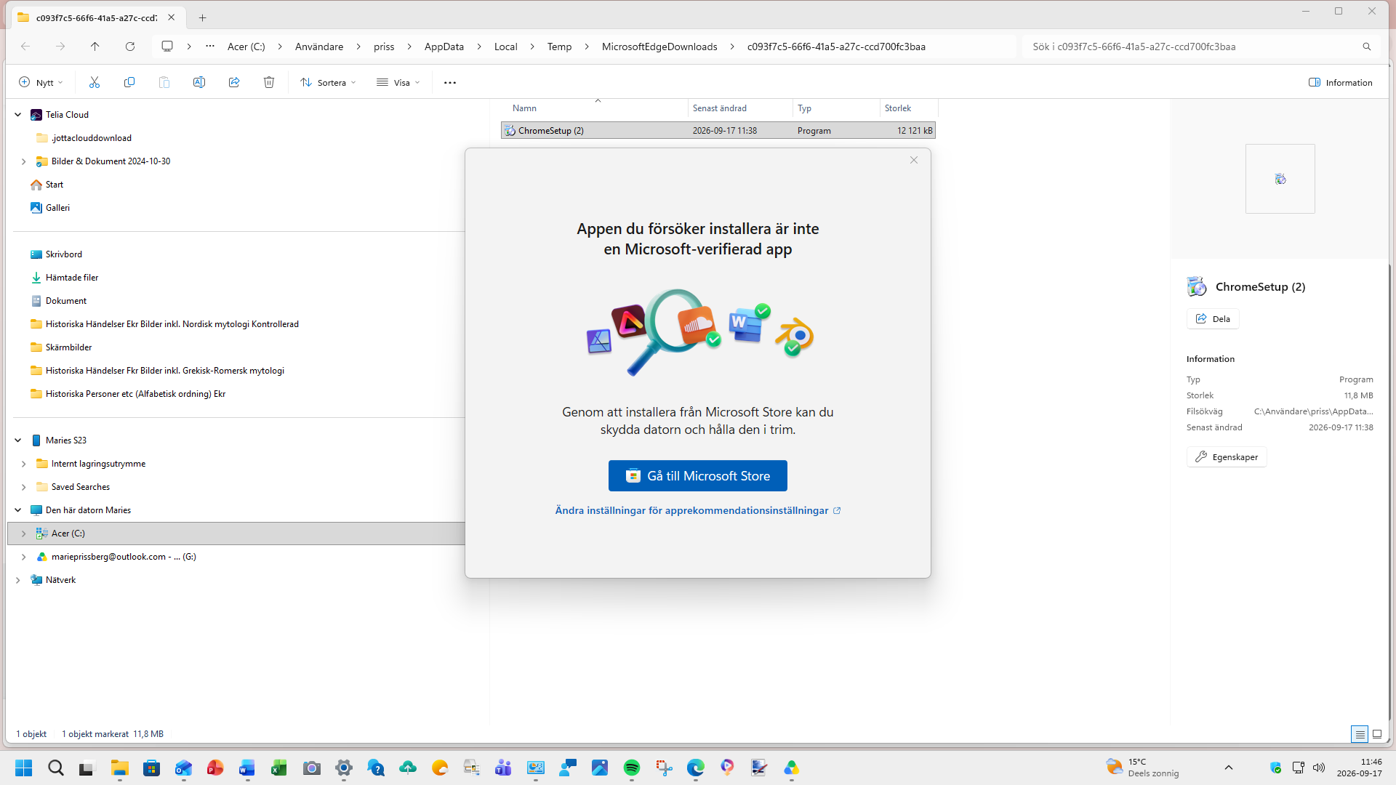Click the Dela button in details pane

pyautogui.click(x=1213, y=319)
